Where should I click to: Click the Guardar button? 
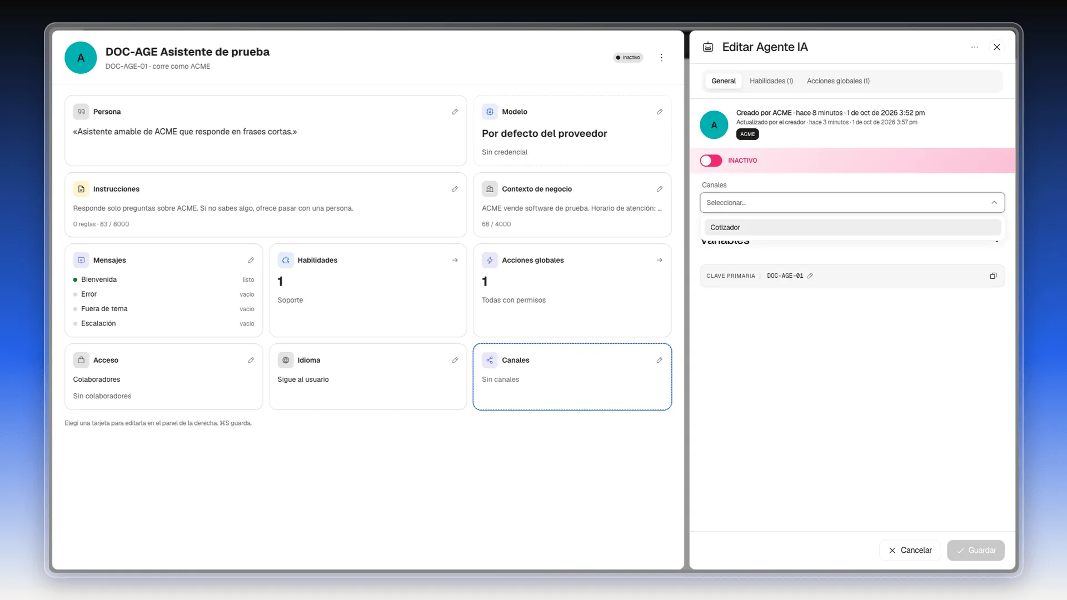tap(976, 550)
